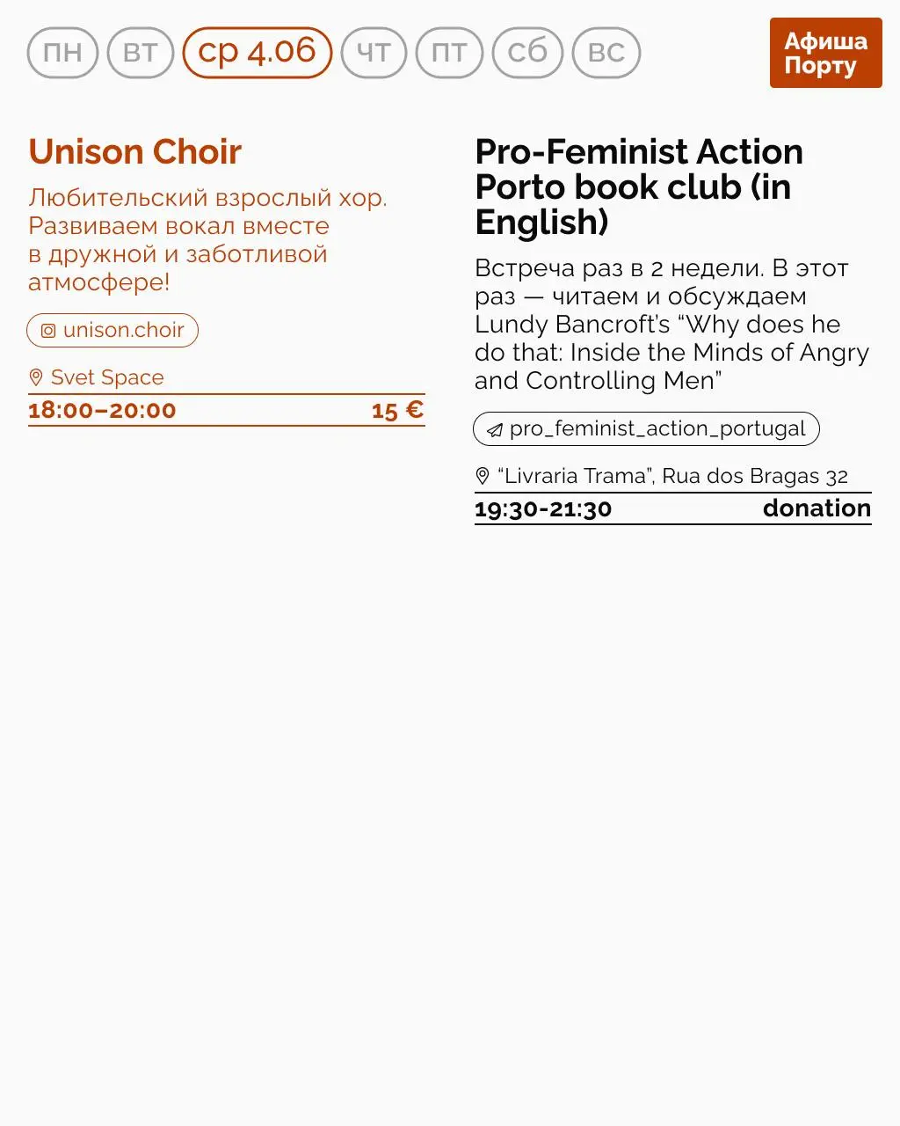
Task: Switch to the вс day tab
Action: 606,53
